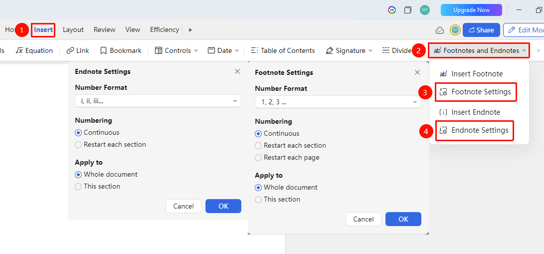Screen dimensions: 544x254
Task: Open the Insert ribbon tab
Action: (43, 30)
